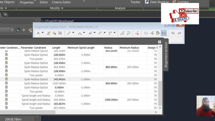The width and height of the screenshot is (215, 121).
Task: Click the Redo arrow in layout tools
Action: 179,33
